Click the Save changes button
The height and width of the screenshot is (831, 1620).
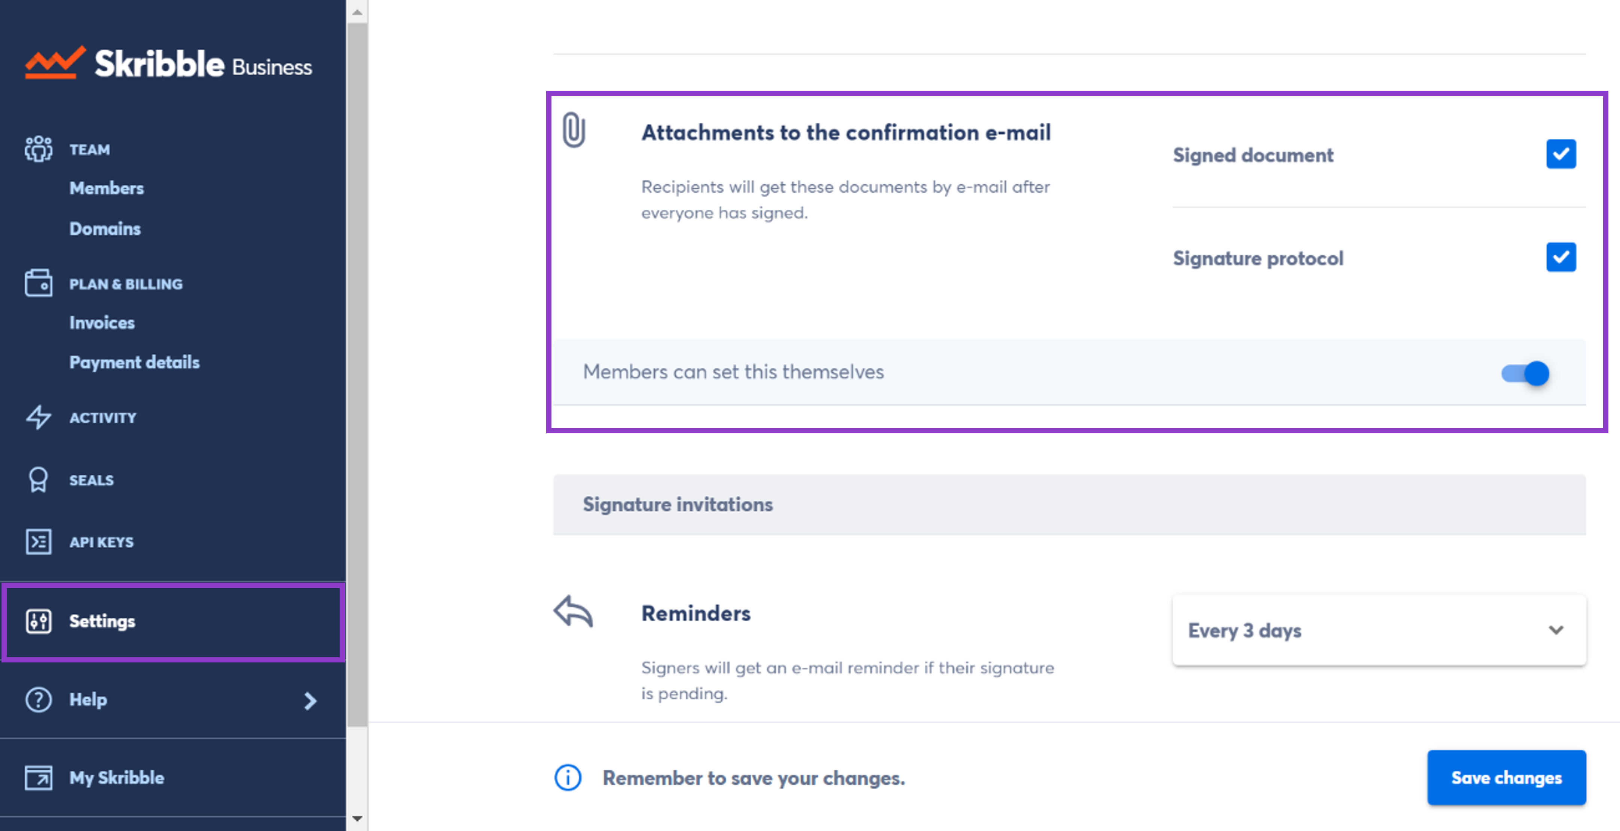point(1506,778)
